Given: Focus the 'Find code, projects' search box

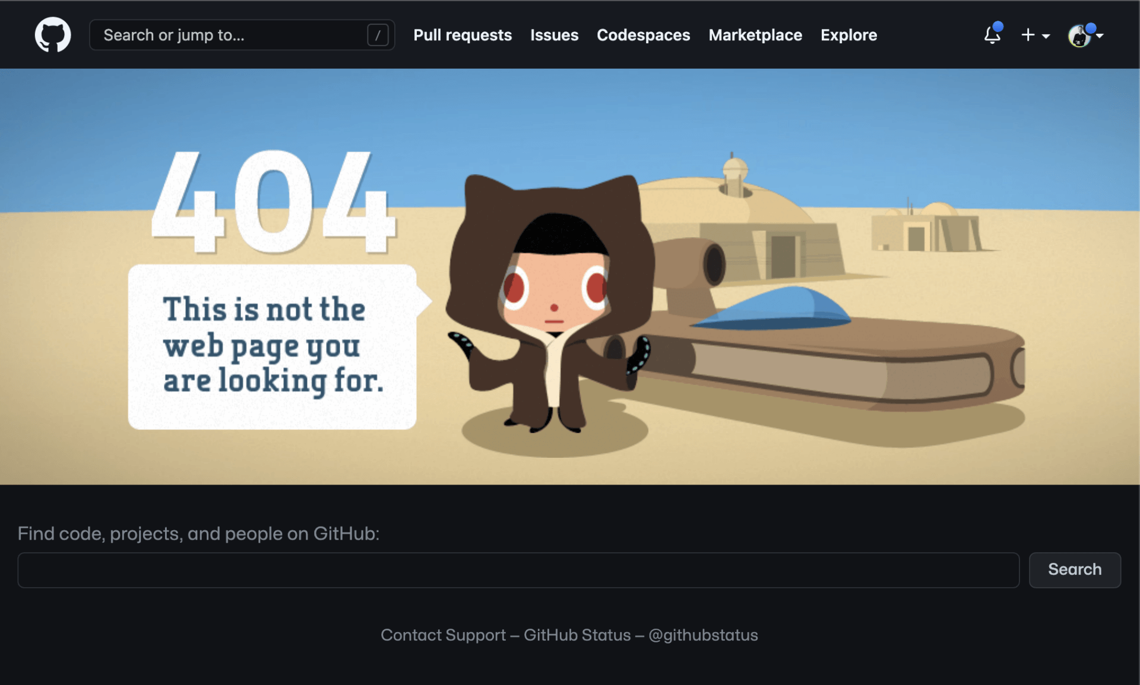Looking at the screenshot, I should click(x=518, y=570).
